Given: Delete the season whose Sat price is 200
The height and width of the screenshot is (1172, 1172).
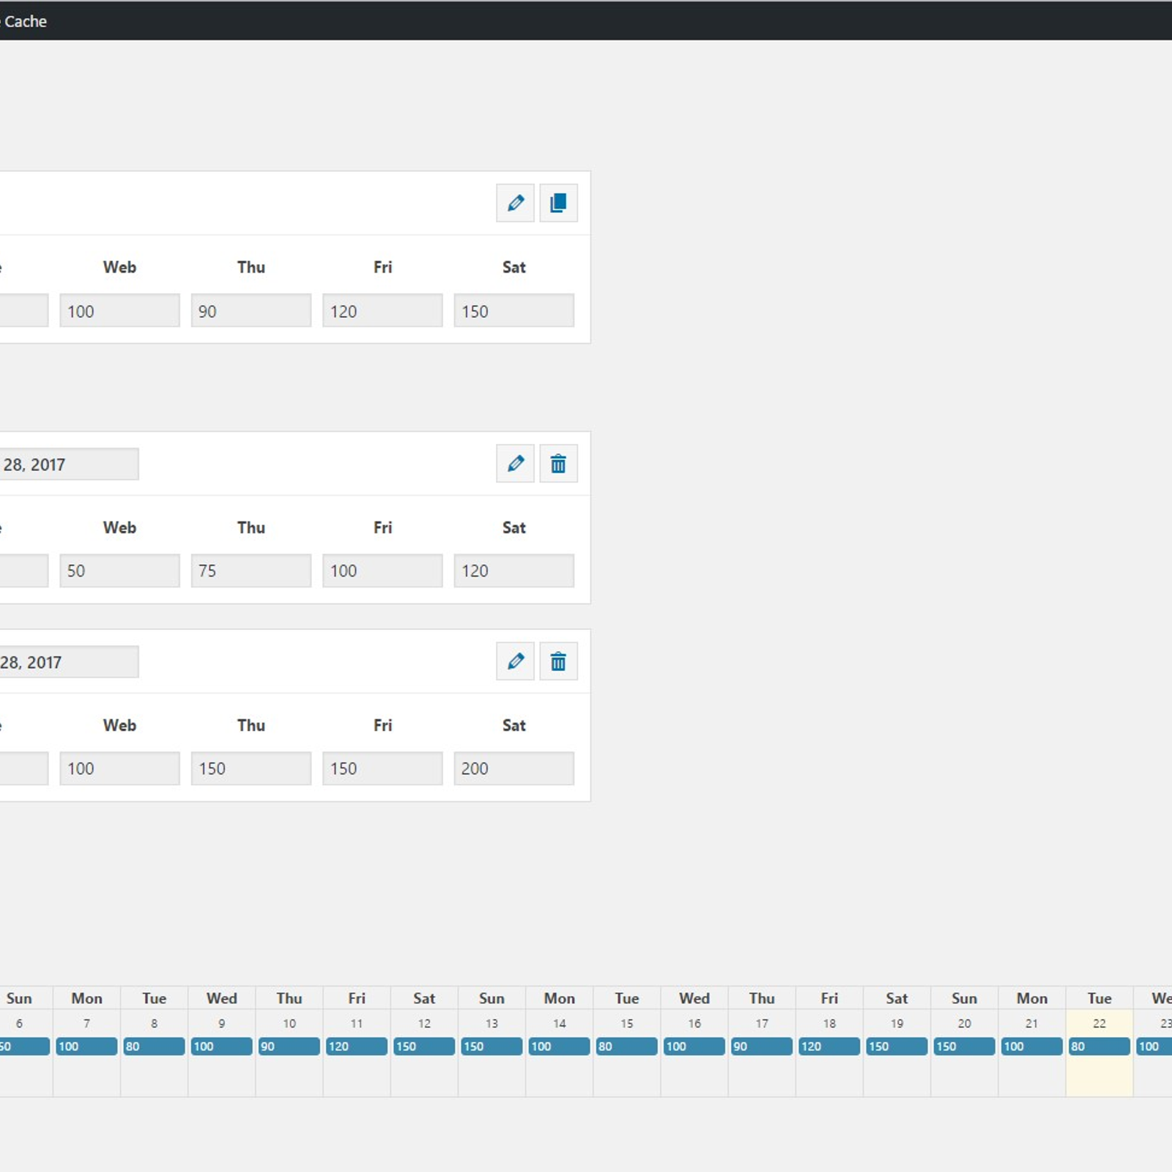Looking at the screenshot, I should [x=558, y=661].
